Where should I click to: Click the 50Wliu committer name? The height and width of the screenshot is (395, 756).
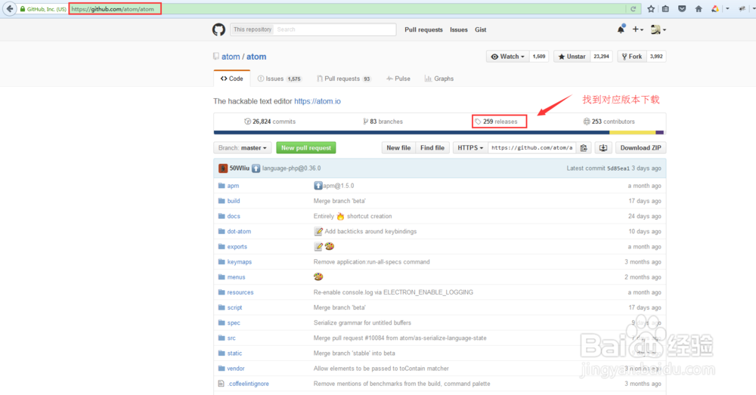[240, 168]
